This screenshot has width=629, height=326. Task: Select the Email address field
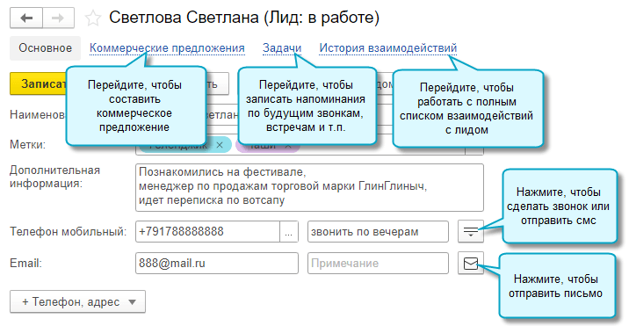[x=217, y=264]
